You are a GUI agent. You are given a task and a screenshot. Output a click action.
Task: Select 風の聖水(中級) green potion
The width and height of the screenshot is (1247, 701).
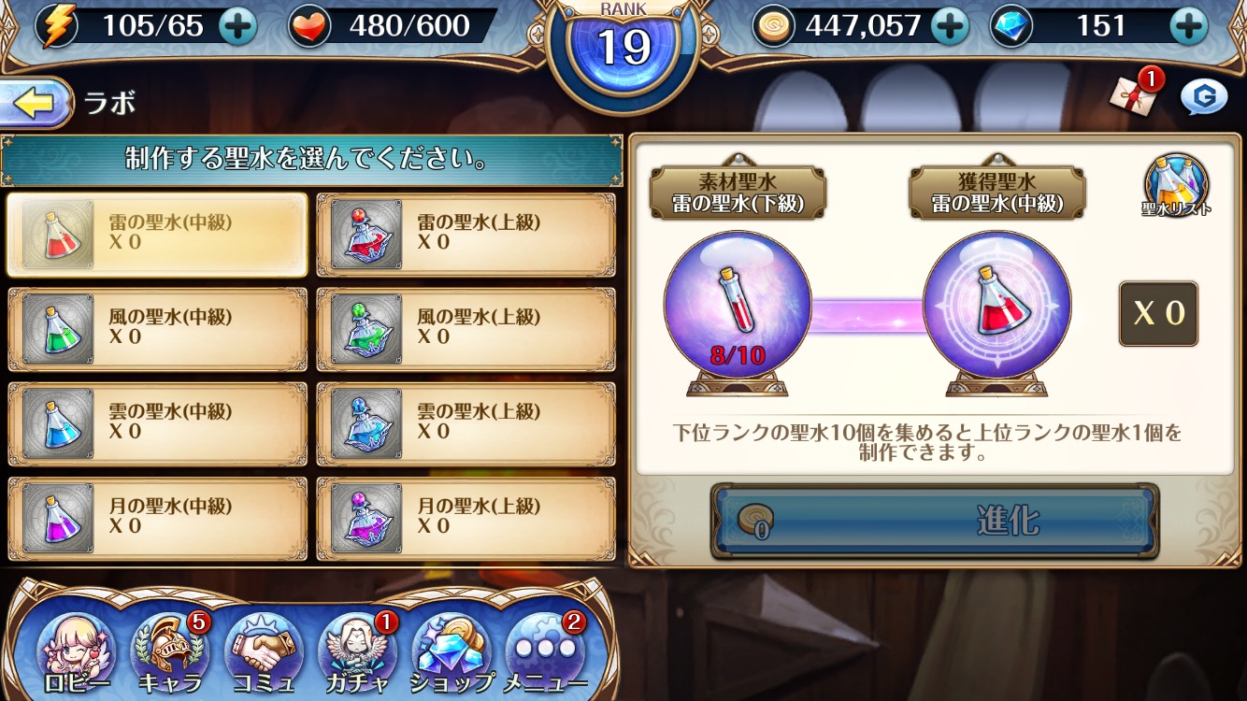(x=158, y=329)
